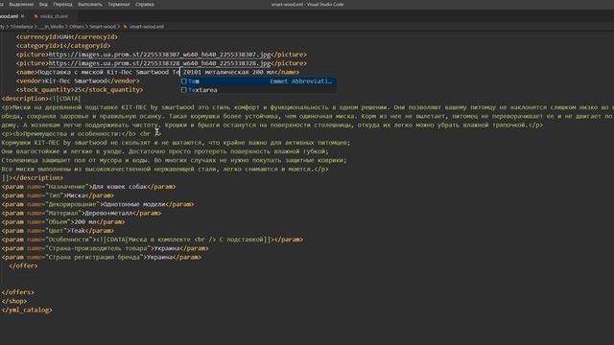Click the stock_quantity 25 line

point(80,89)
